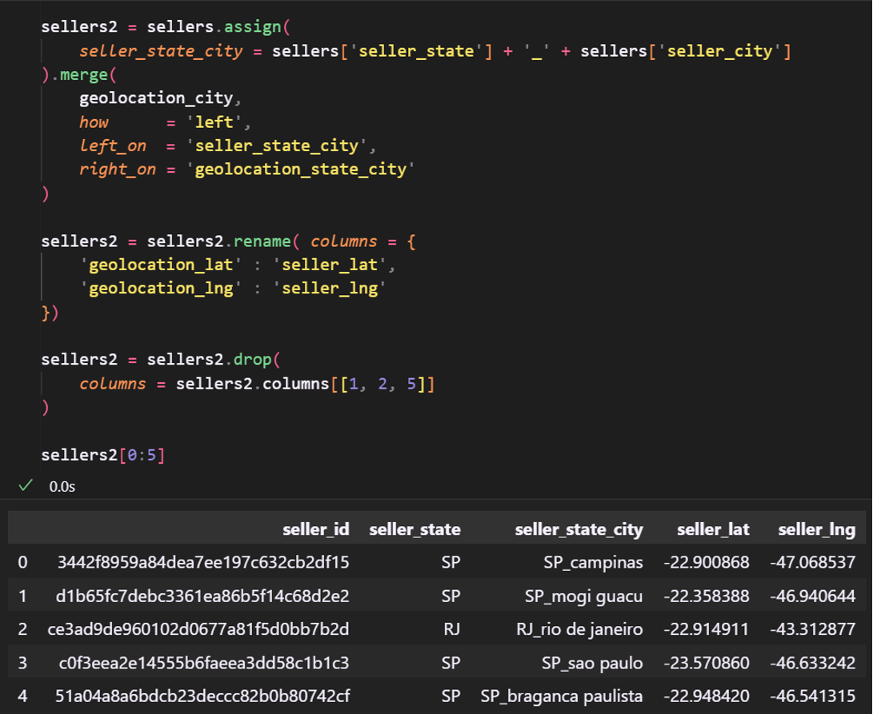This screenshot has height=714, width=873.
Task: Click the SP_braganca paulista cell
Action: 562,696
